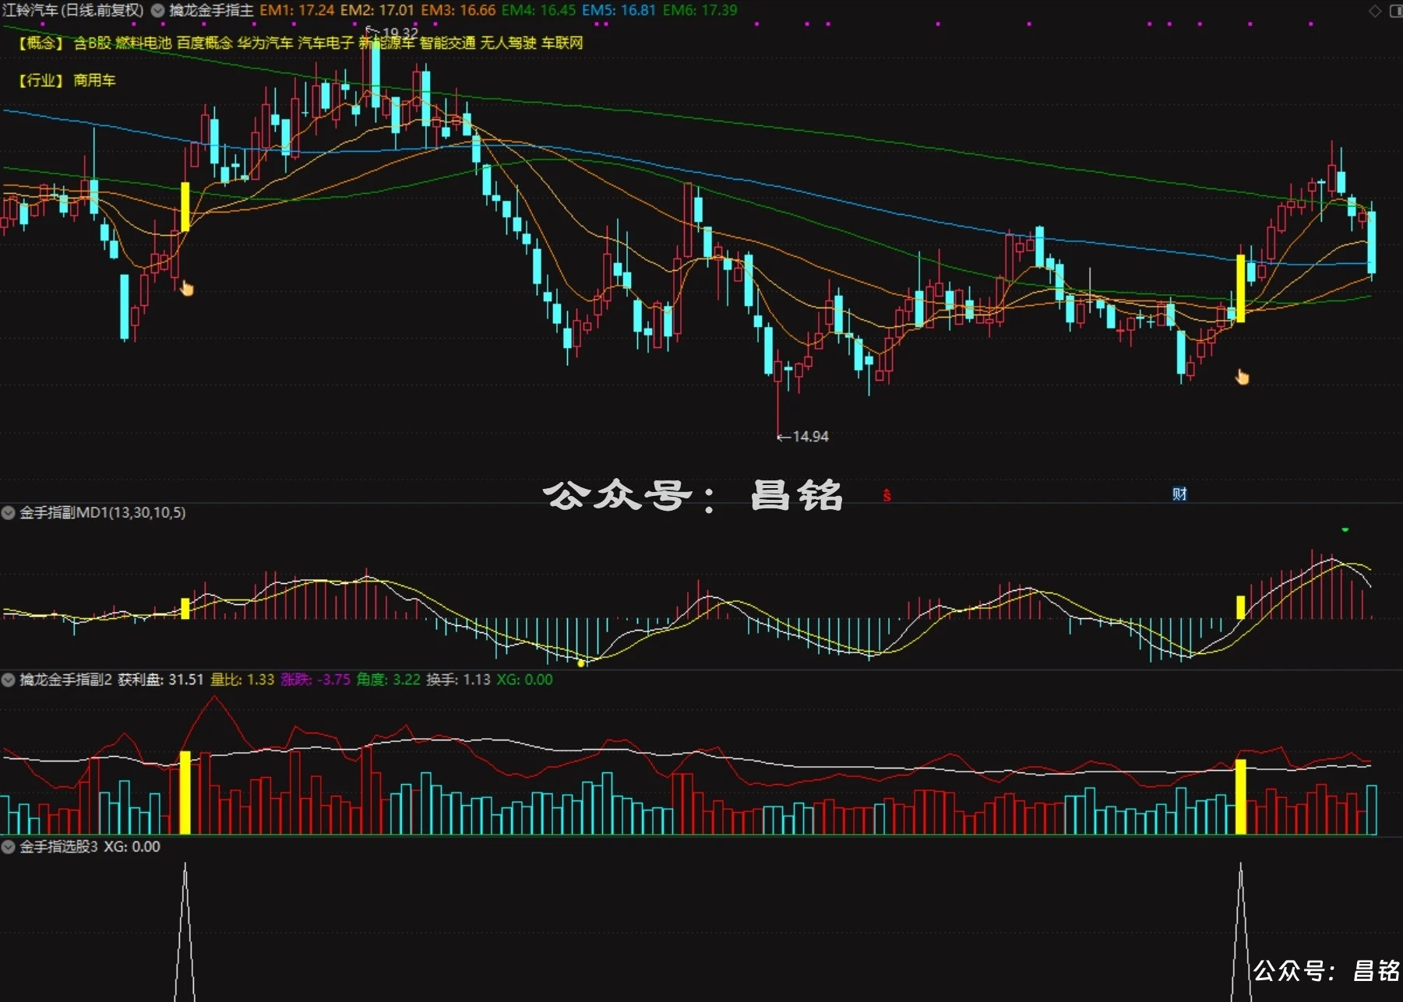Click the 【概念】 category label
This screenshot has width=1403, height=1002.
tap(41, 43)
